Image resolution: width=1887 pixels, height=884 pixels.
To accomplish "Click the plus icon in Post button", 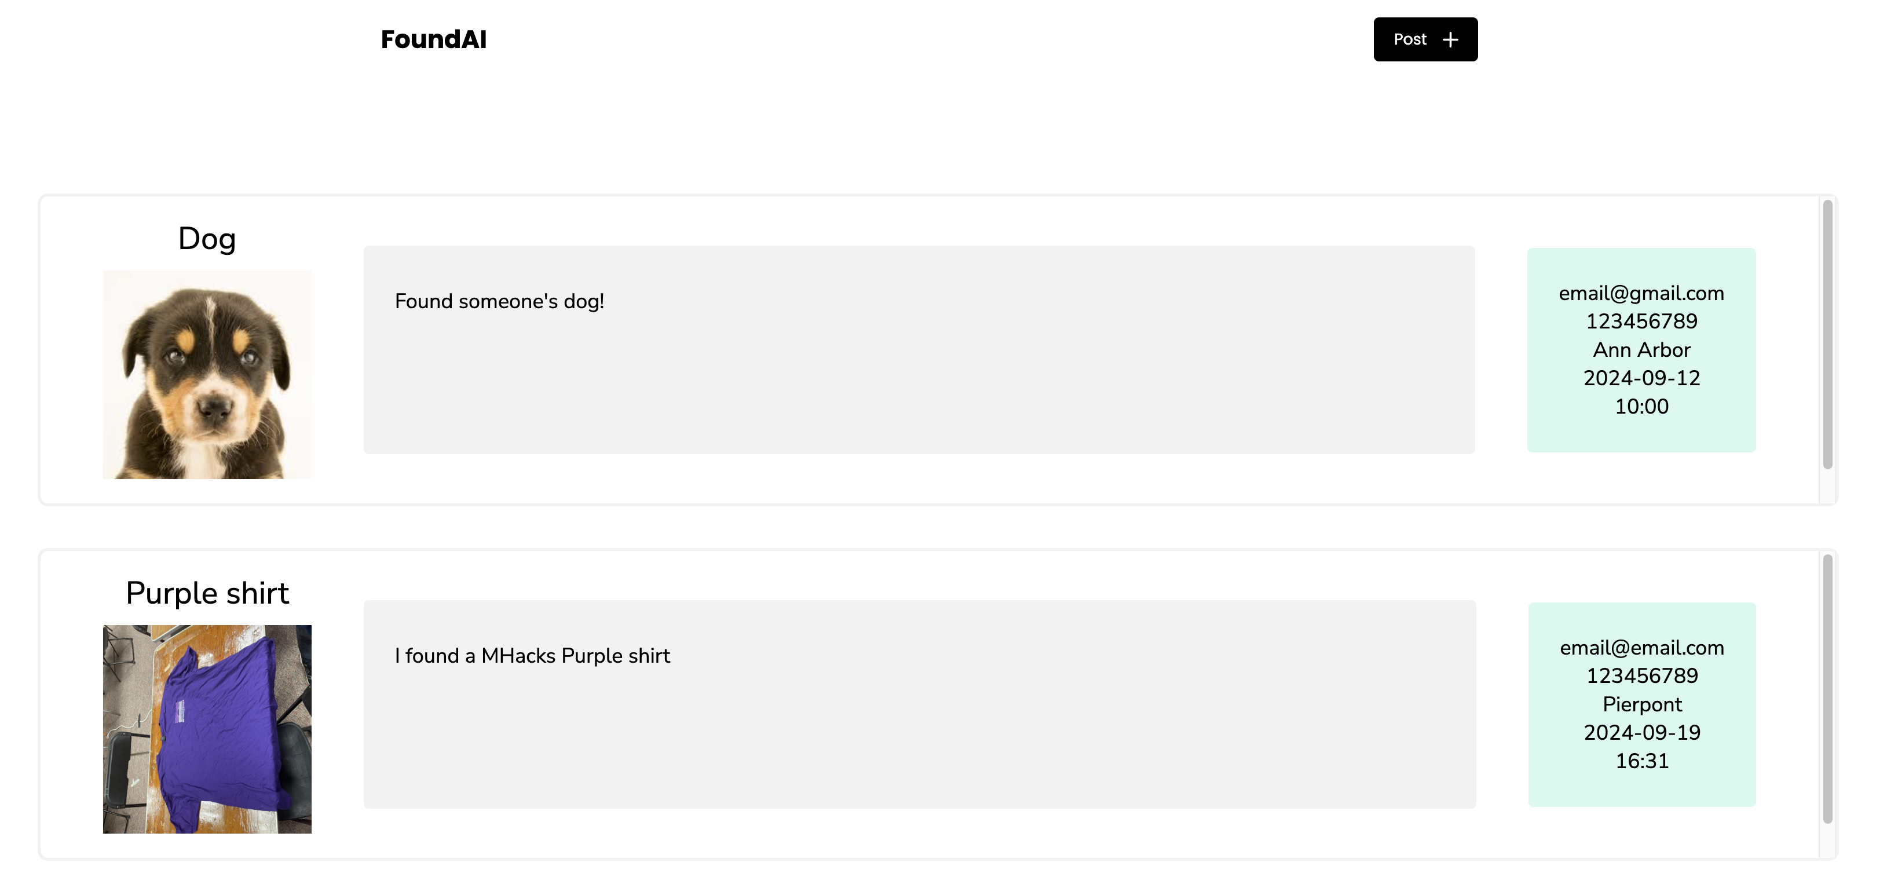I will coord(1450,39).
